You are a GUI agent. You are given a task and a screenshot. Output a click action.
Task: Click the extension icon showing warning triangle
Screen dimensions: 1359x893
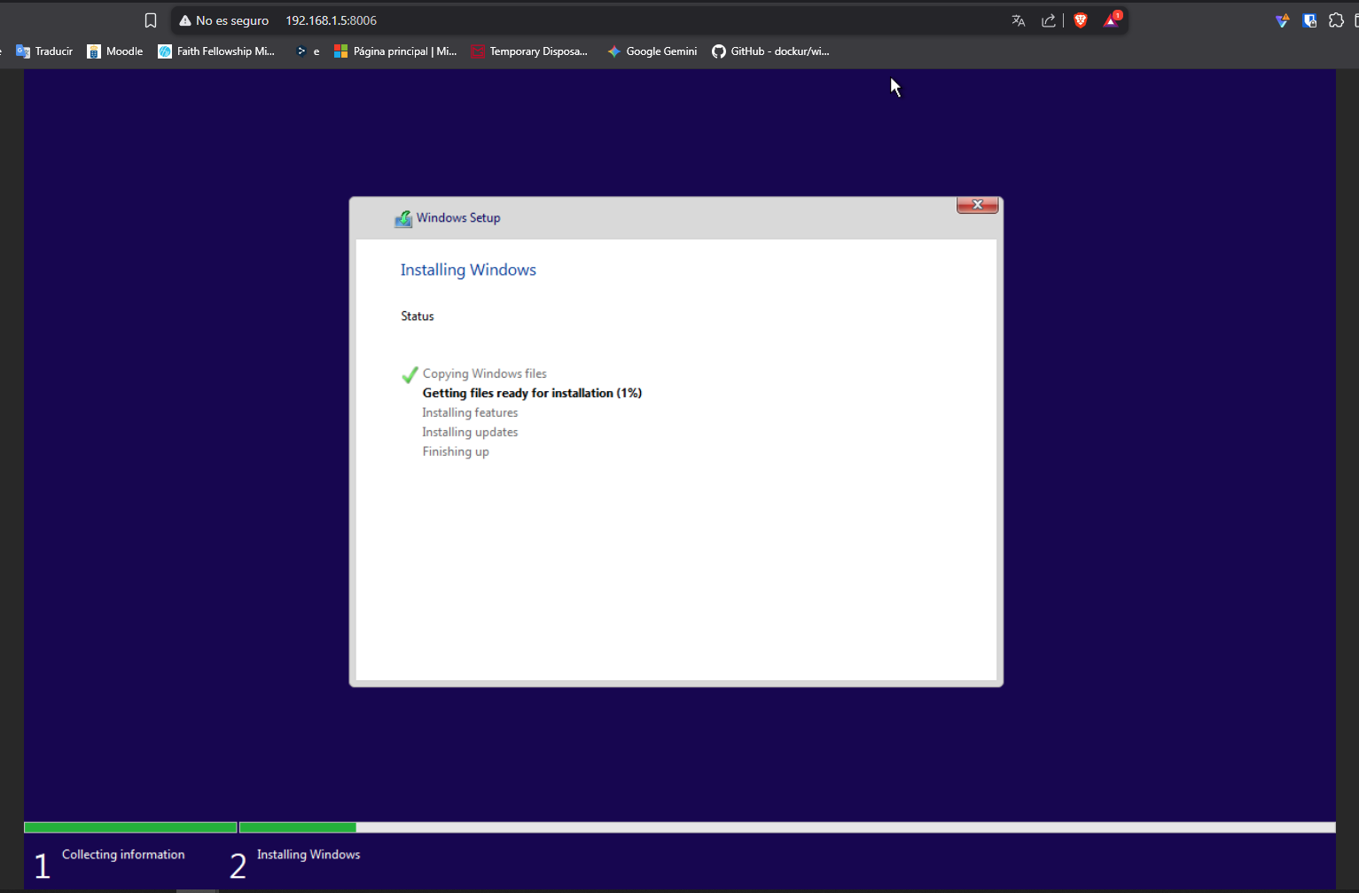(x=1283, y=20)
